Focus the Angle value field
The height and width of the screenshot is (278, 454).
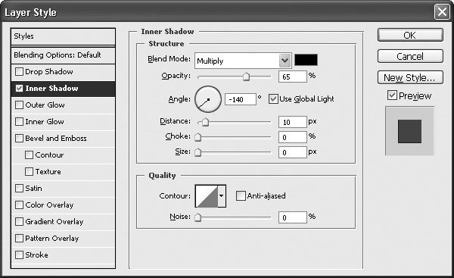(x=241, y=99)
